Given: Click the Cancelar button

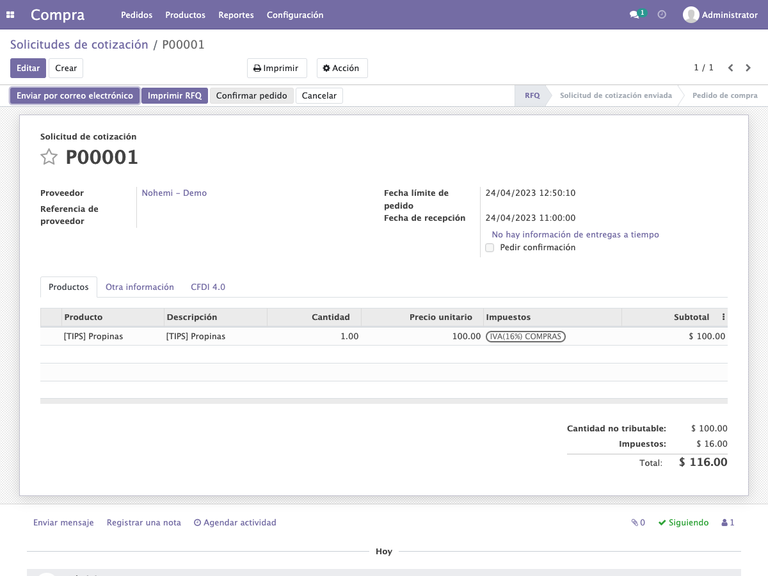Looking at the screenshot, I should coord(319,96).
